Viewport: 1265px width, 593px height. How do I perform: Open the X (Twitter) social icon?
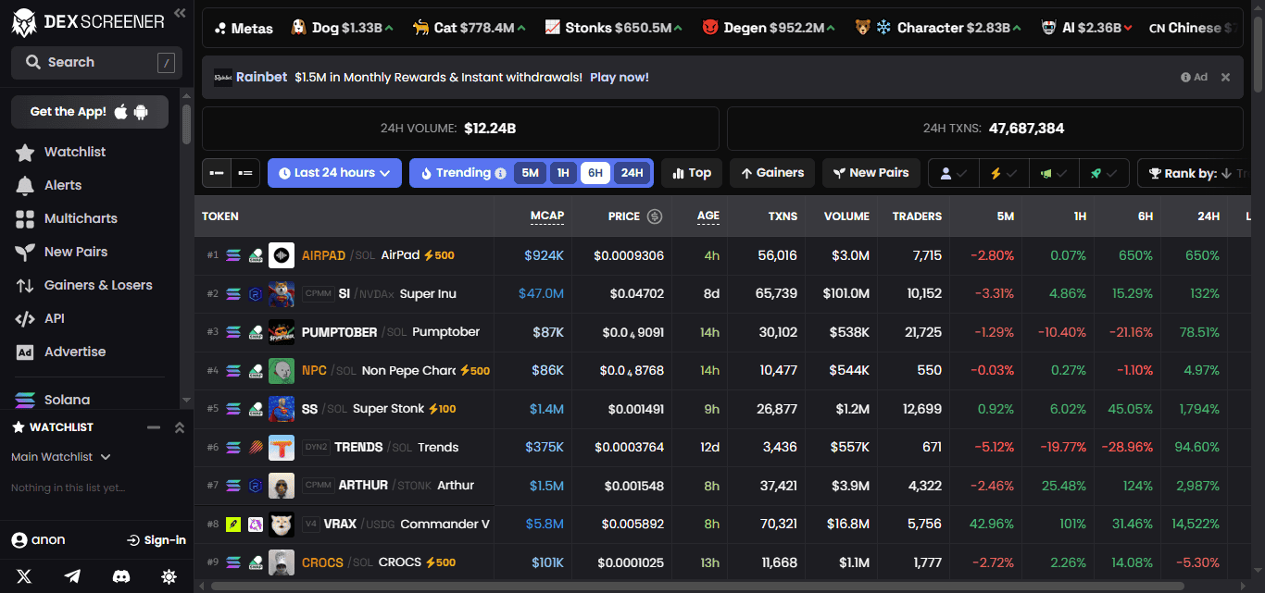pos(24,576)
